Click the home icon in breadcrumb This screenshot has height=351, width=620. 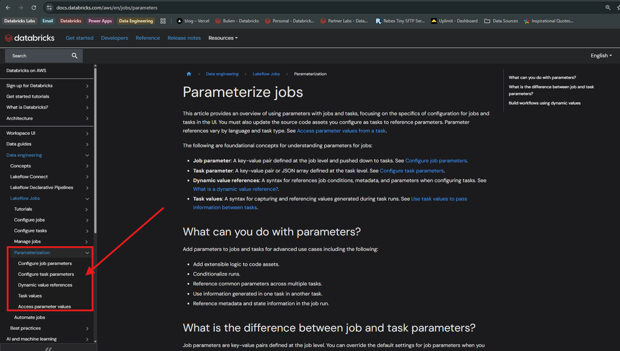pos(189,74)
